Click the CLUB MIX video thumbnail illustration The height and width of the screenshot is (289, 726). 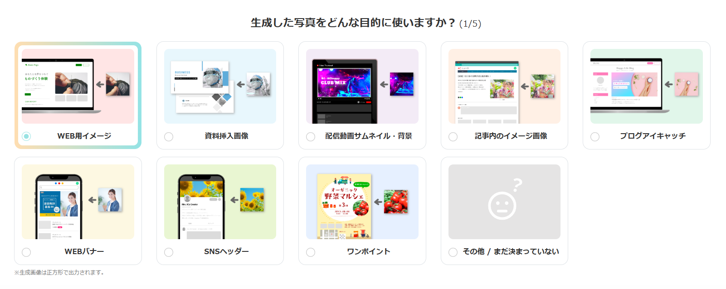pos(362,86)
